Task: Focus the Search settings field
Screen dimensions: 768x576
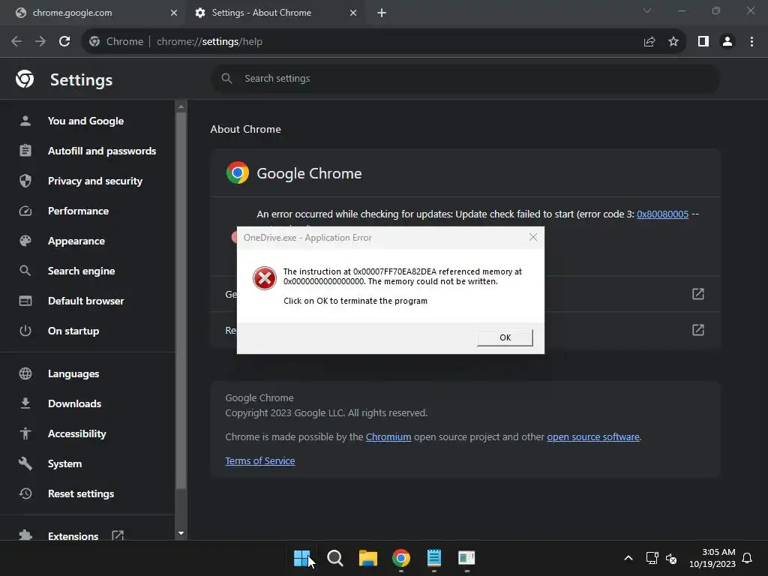Action: point(465,78)
